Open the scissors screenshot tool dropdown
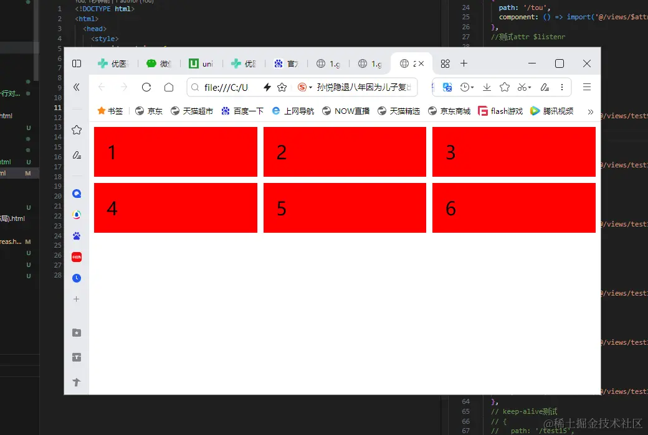 [x=524, y=87]
